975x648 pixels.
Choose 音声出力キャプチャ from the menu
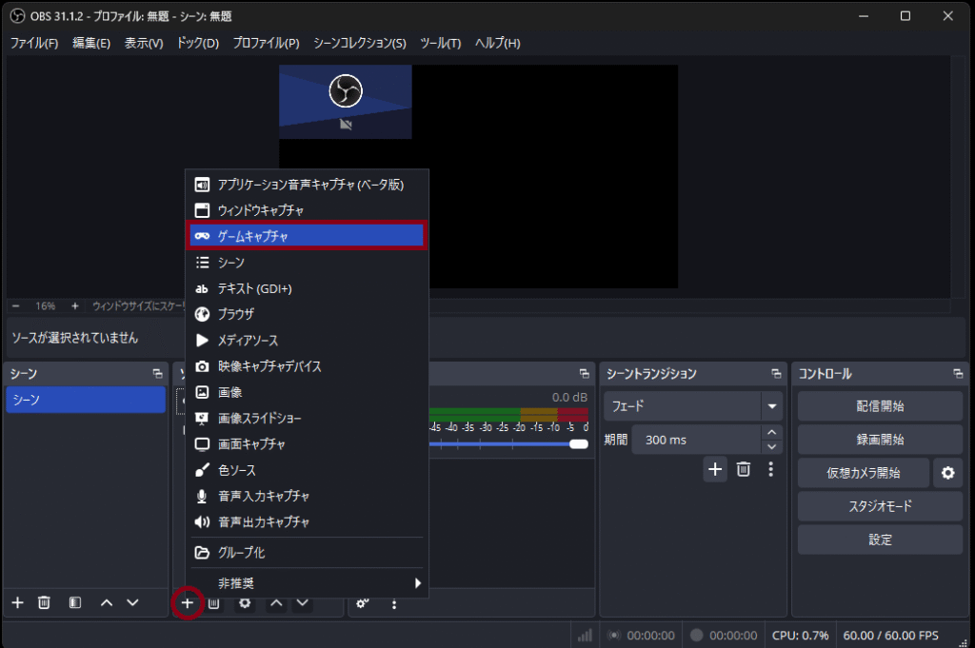[x=308, y=522]
